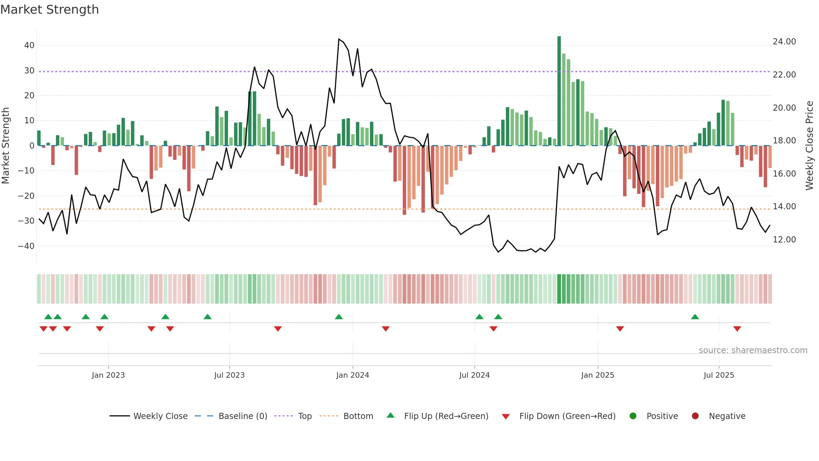
Task: Toggle the Top legend entry
Action: click(293, 416)
